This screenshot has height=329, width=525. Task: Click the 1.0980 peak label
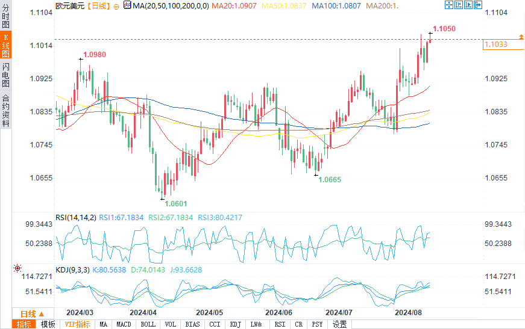[95, 55]
